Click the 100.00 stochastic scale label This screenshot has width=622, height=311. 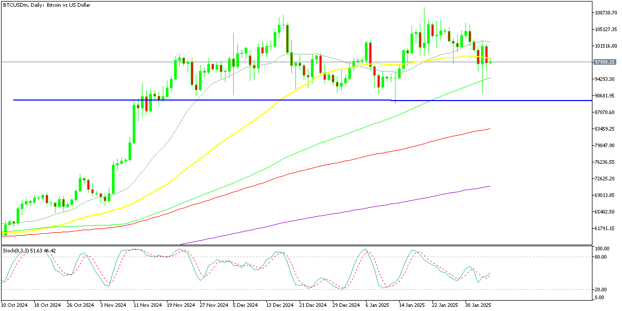pos(601,249)
